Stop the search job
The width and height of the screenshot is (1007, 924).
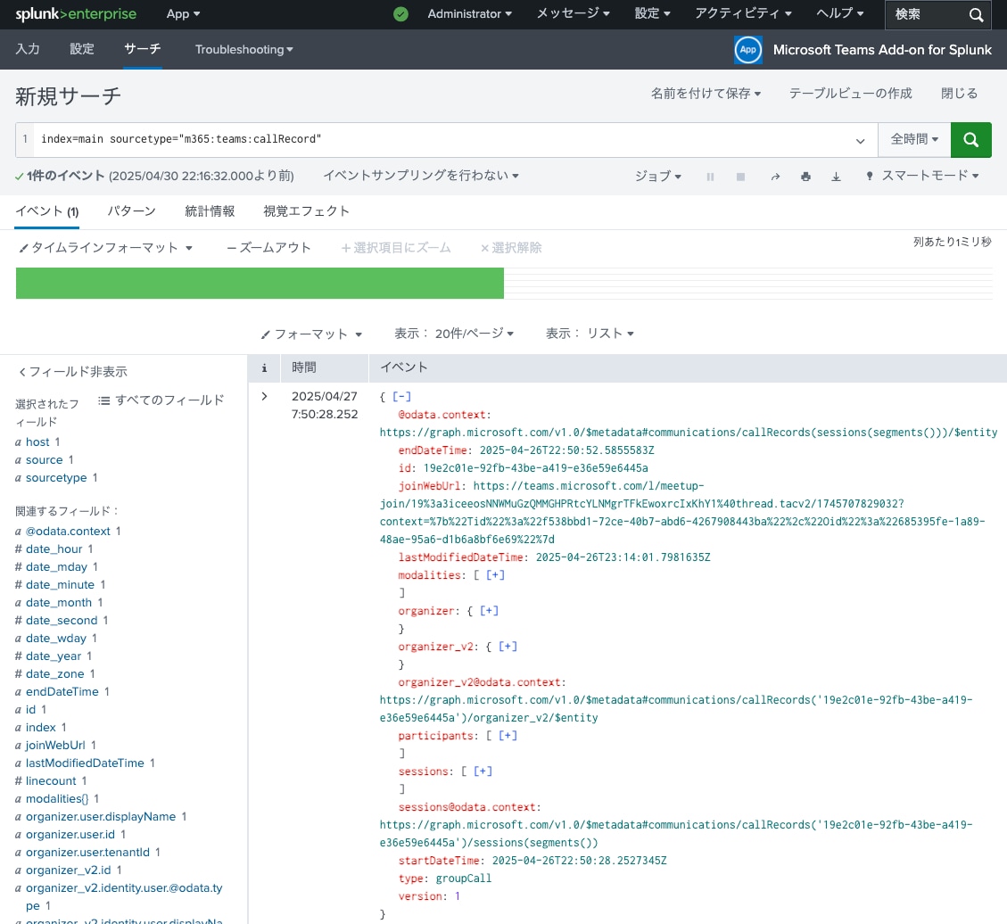[739, 177]
